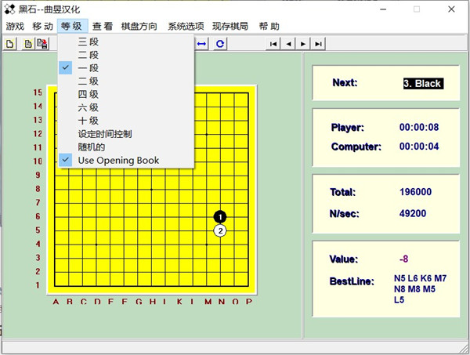Step back one move arrow

[288, 44]
